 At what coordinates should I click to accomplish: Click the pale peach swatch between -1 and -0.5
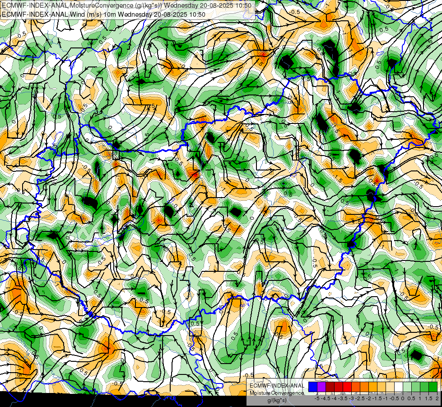coord(390,387)
